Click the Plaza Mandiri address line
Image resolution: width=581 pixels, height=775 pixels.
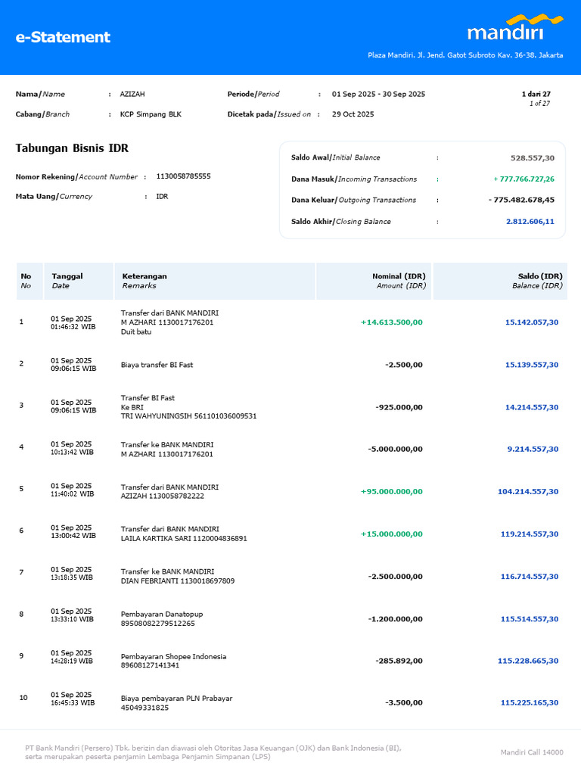[x=465, y=55]
